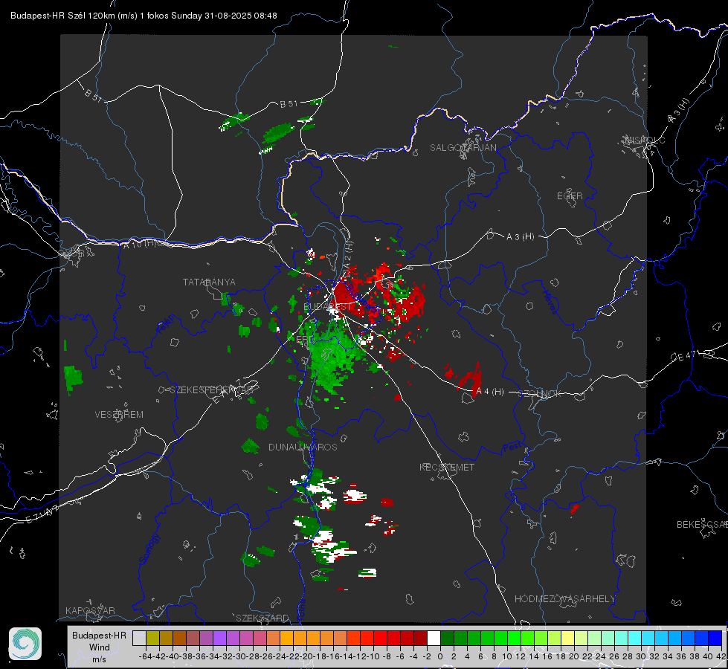
Task: Click the DUNAÚJVÁROS city label
Action: (303, 447)
